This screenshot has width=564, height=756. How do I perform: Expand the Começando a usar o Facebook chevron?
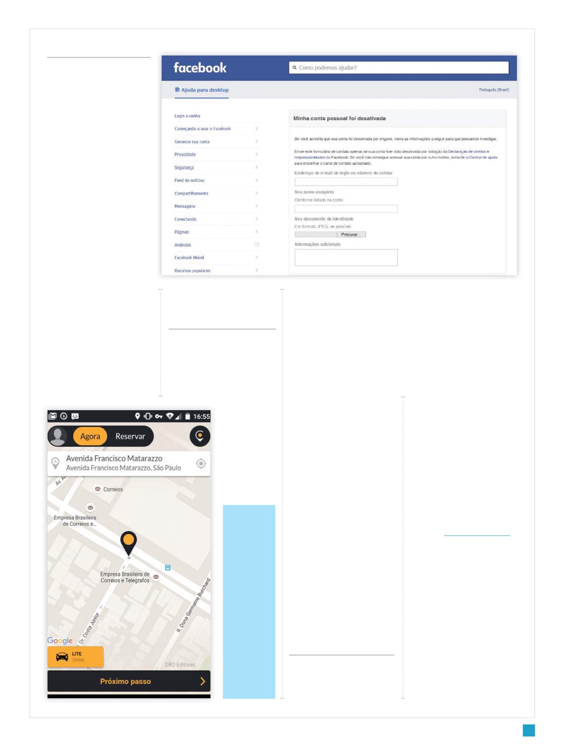(257, 129)
